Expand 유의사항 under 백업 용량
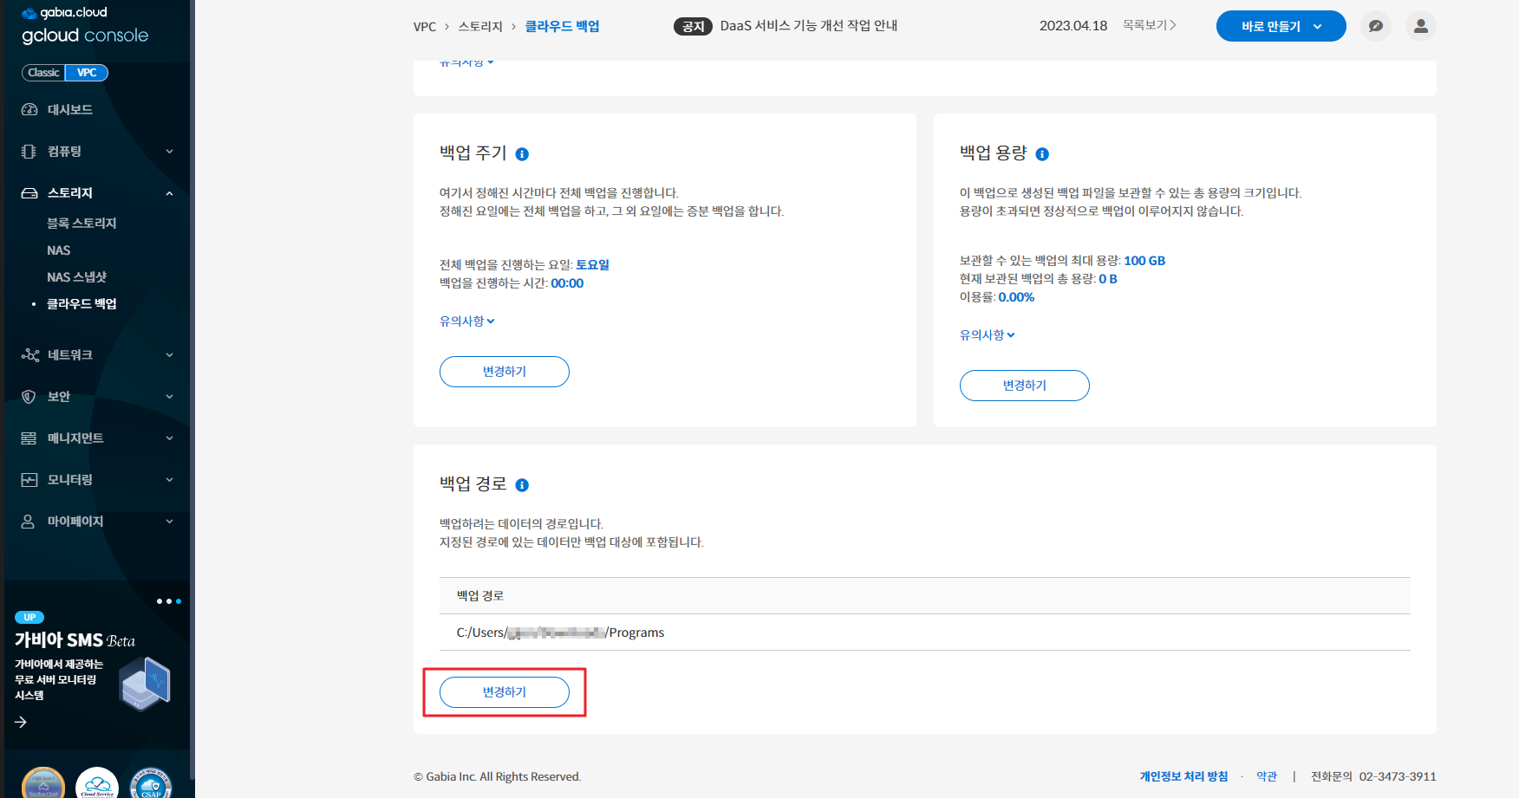 (988, 335)
